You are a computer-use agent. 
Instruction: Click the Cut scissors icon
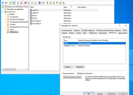click(x=18, y=3)
